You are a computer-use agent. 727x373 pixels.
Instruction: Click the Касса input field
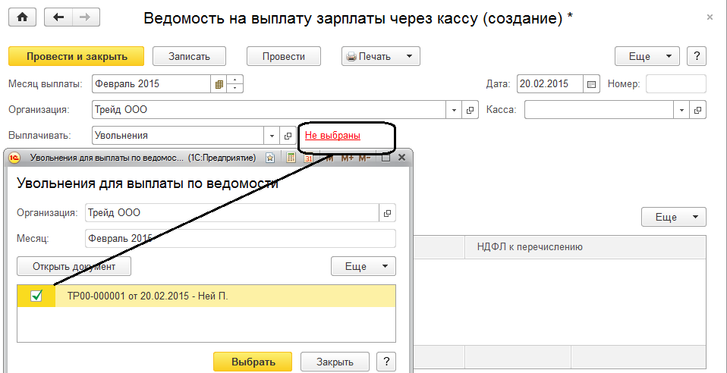(x=600, y=110)
